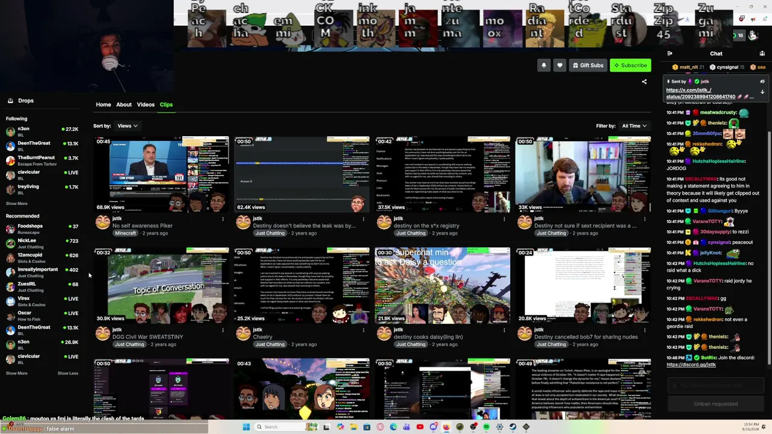Open Steam from the taskbar
Screen dimensions: 772x434
pyautogui.click(x=513, y=427)
